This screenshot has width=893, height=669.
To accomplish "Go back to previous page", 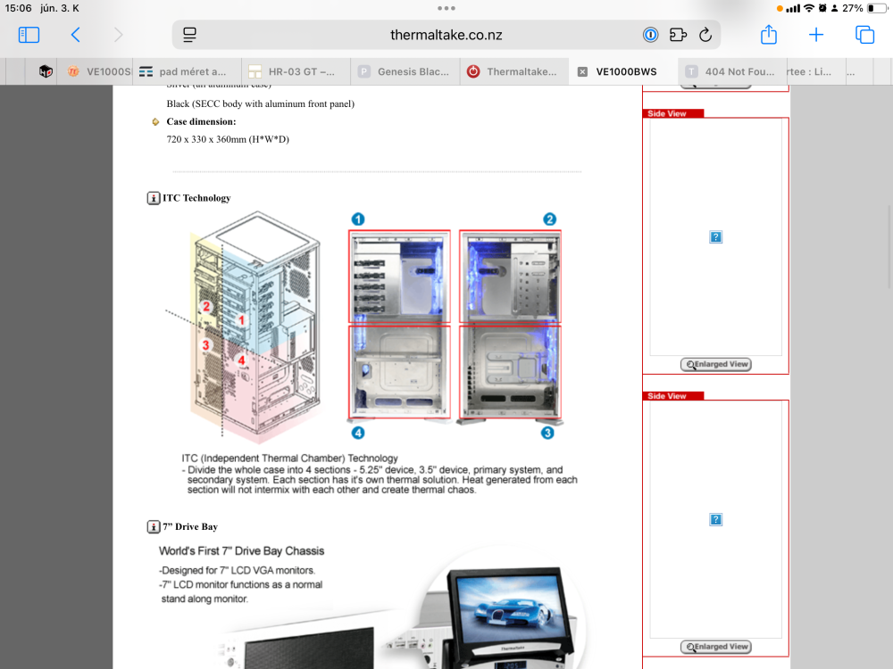I will (x=76, y=35).
